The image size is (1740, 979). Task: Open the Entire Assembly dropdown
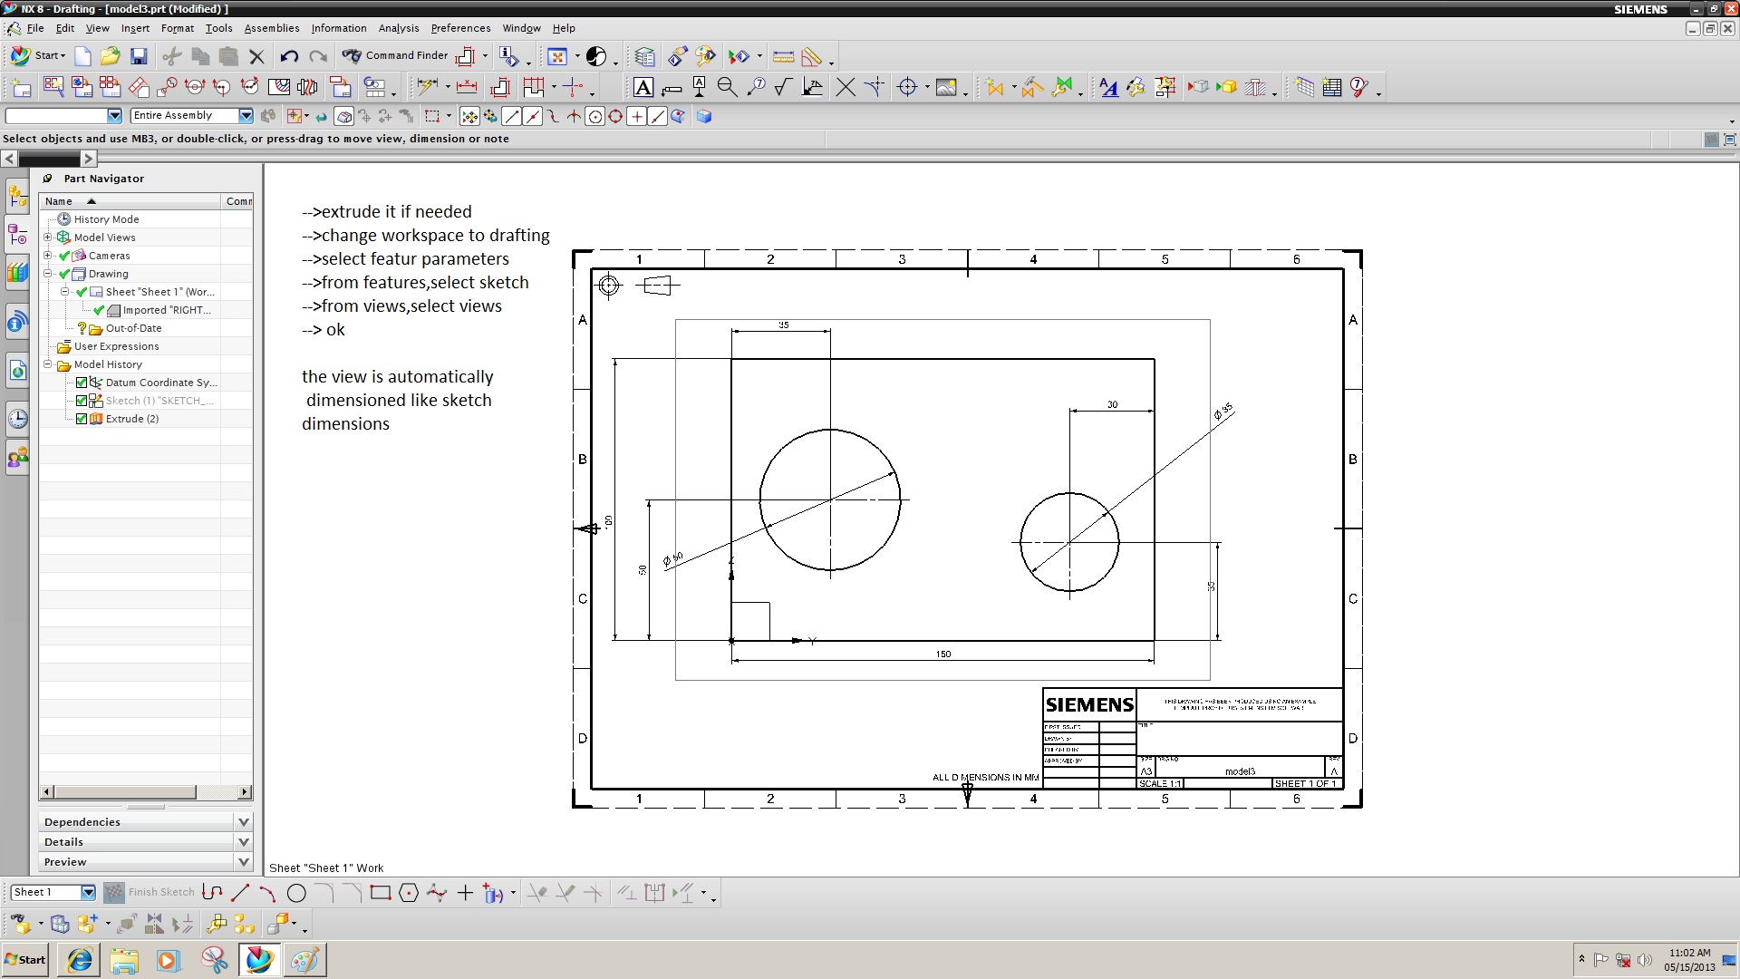[246, 116]
